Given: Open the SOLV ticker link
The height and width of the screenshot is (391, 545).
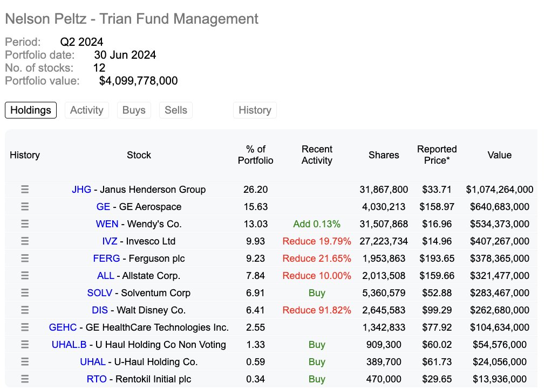Looking at the screenshot, I should click(100, 293).
